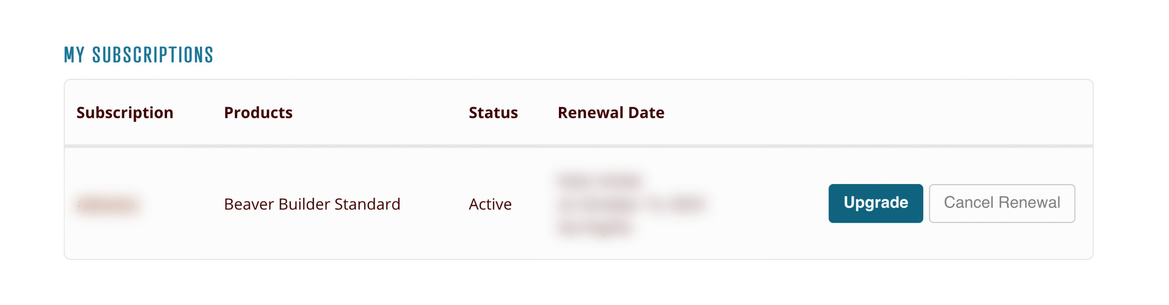Click the Status column header
Screen dimensions: 1169x305
point(493,113)
